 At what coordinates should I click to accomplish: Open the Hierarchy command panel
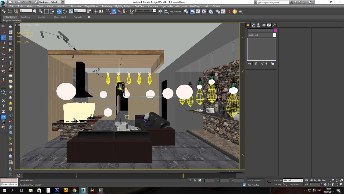[x=259, y=25]
